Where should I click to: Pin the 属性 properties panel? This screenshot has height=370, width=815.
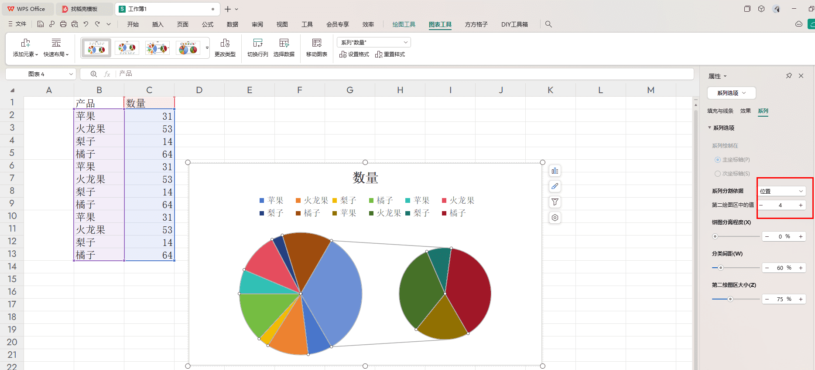coord(789,76)
